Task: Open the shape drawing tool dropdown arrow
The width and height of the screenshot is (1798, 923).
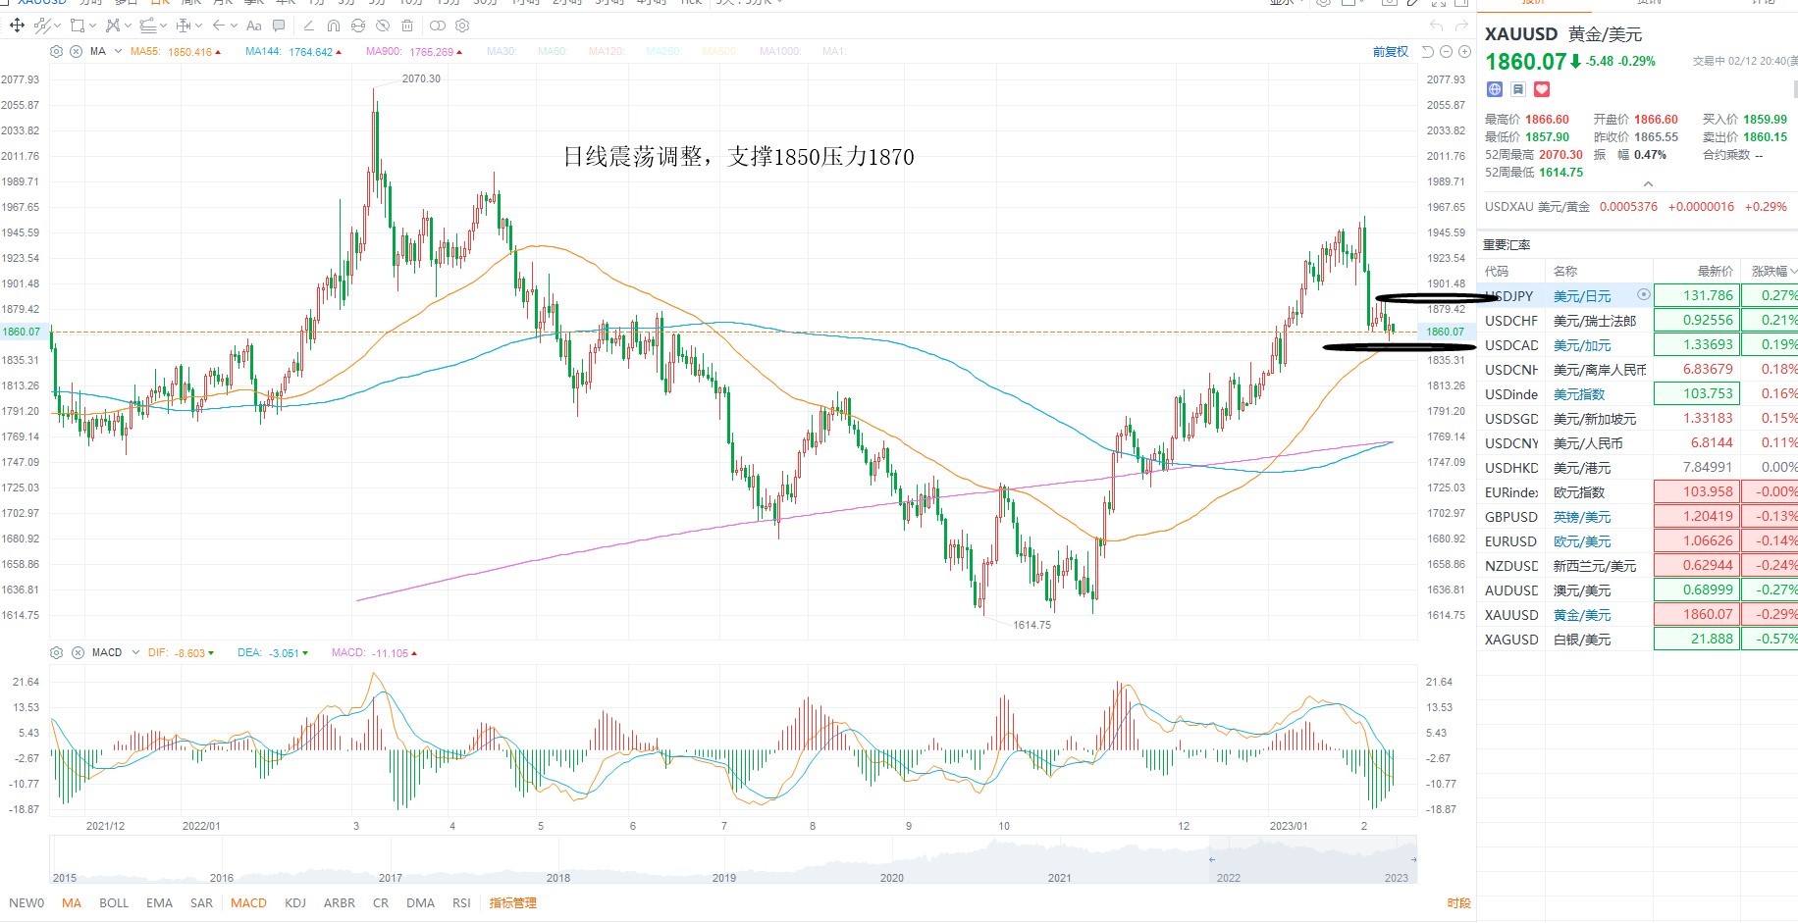Action: tap(92, 26)
